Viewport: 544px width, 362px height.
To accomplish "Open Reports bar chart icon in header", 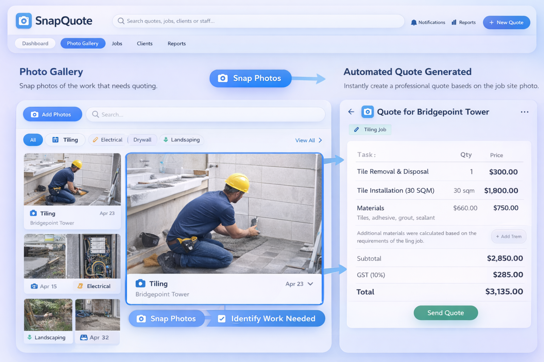I will click(x=454, y=23).
